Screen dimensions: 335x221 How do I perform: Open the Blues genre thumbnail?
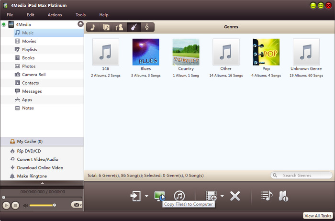[145, 52]
